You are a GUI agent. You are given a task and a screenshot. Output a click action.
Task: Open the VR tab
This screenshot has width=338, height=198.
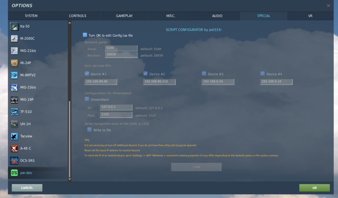pyautogui.click(x=310, y=16)
